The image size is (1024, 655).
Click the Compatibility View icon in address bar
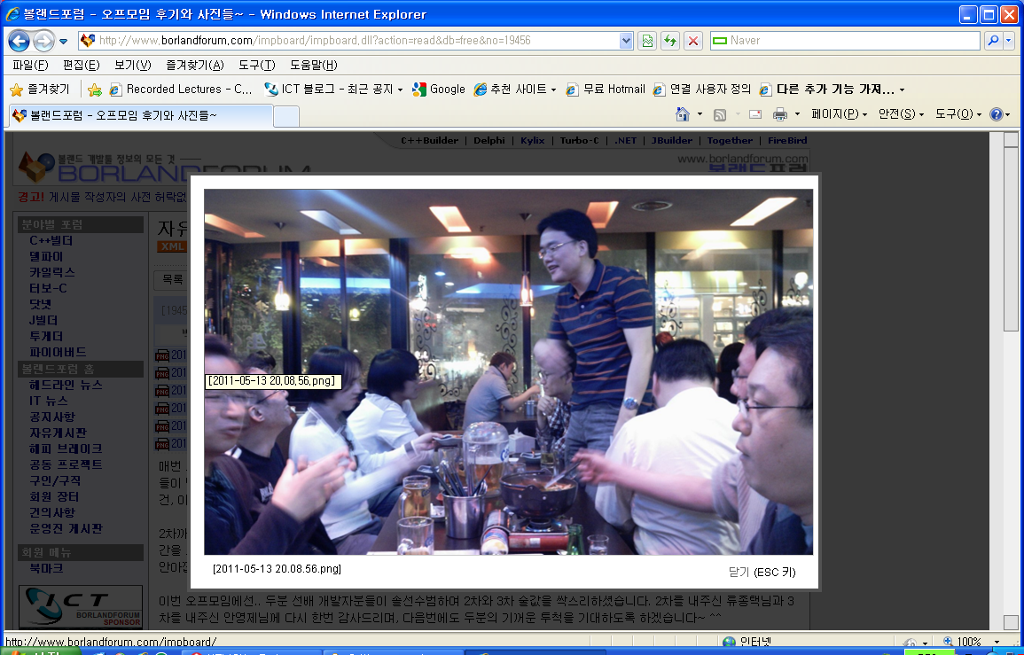[648, 41]
